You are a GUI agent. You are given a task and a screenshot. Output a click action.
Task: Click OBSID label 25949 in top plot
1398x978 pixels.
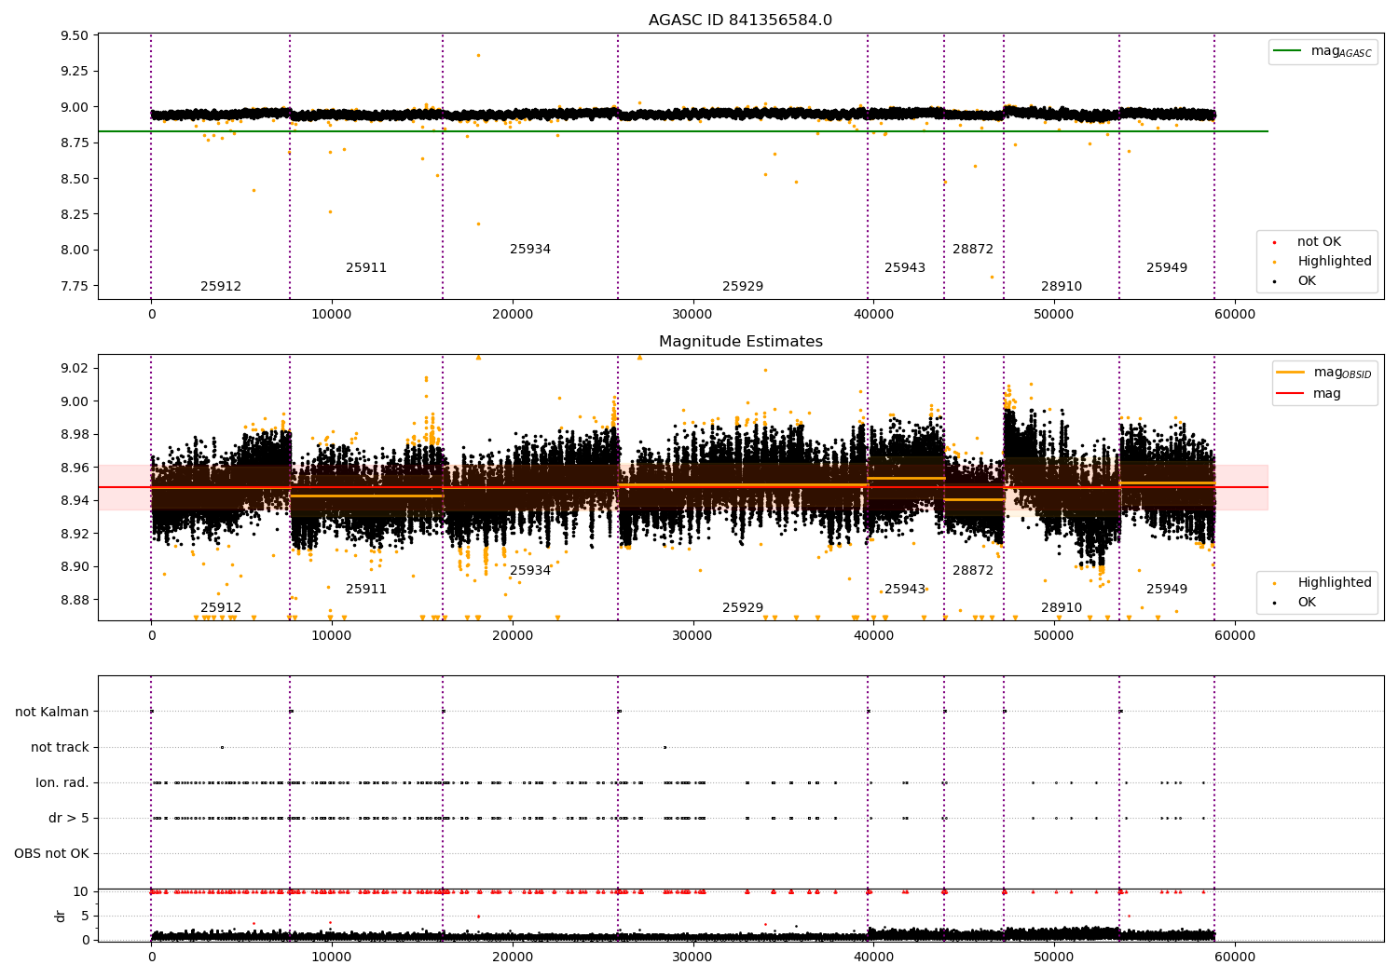click(1167, 268)
